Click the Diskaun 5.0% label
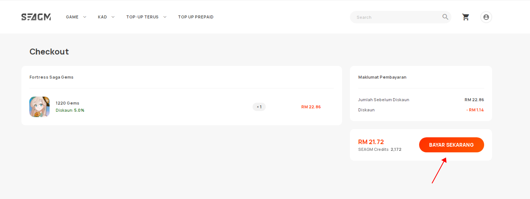This screenshot has height=199, width=530. (70, 110)
